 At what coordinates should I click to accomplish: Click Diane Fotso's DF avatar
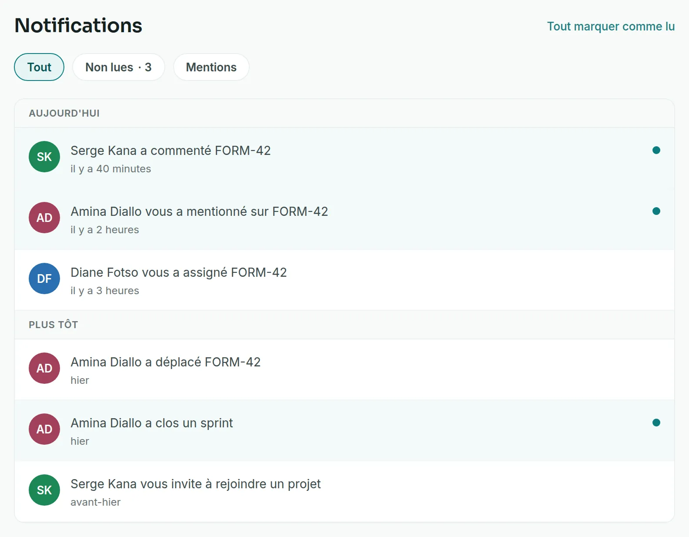coord(44,279)
